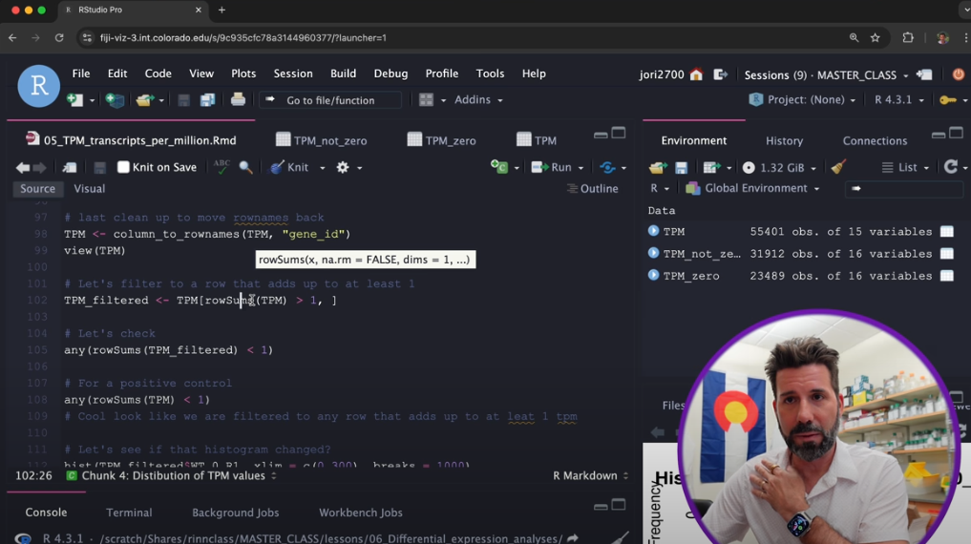The width and height of the screenshot is (971, 544).
Task: Click the publish icon in editor toolbar
Action: [607, 167]
